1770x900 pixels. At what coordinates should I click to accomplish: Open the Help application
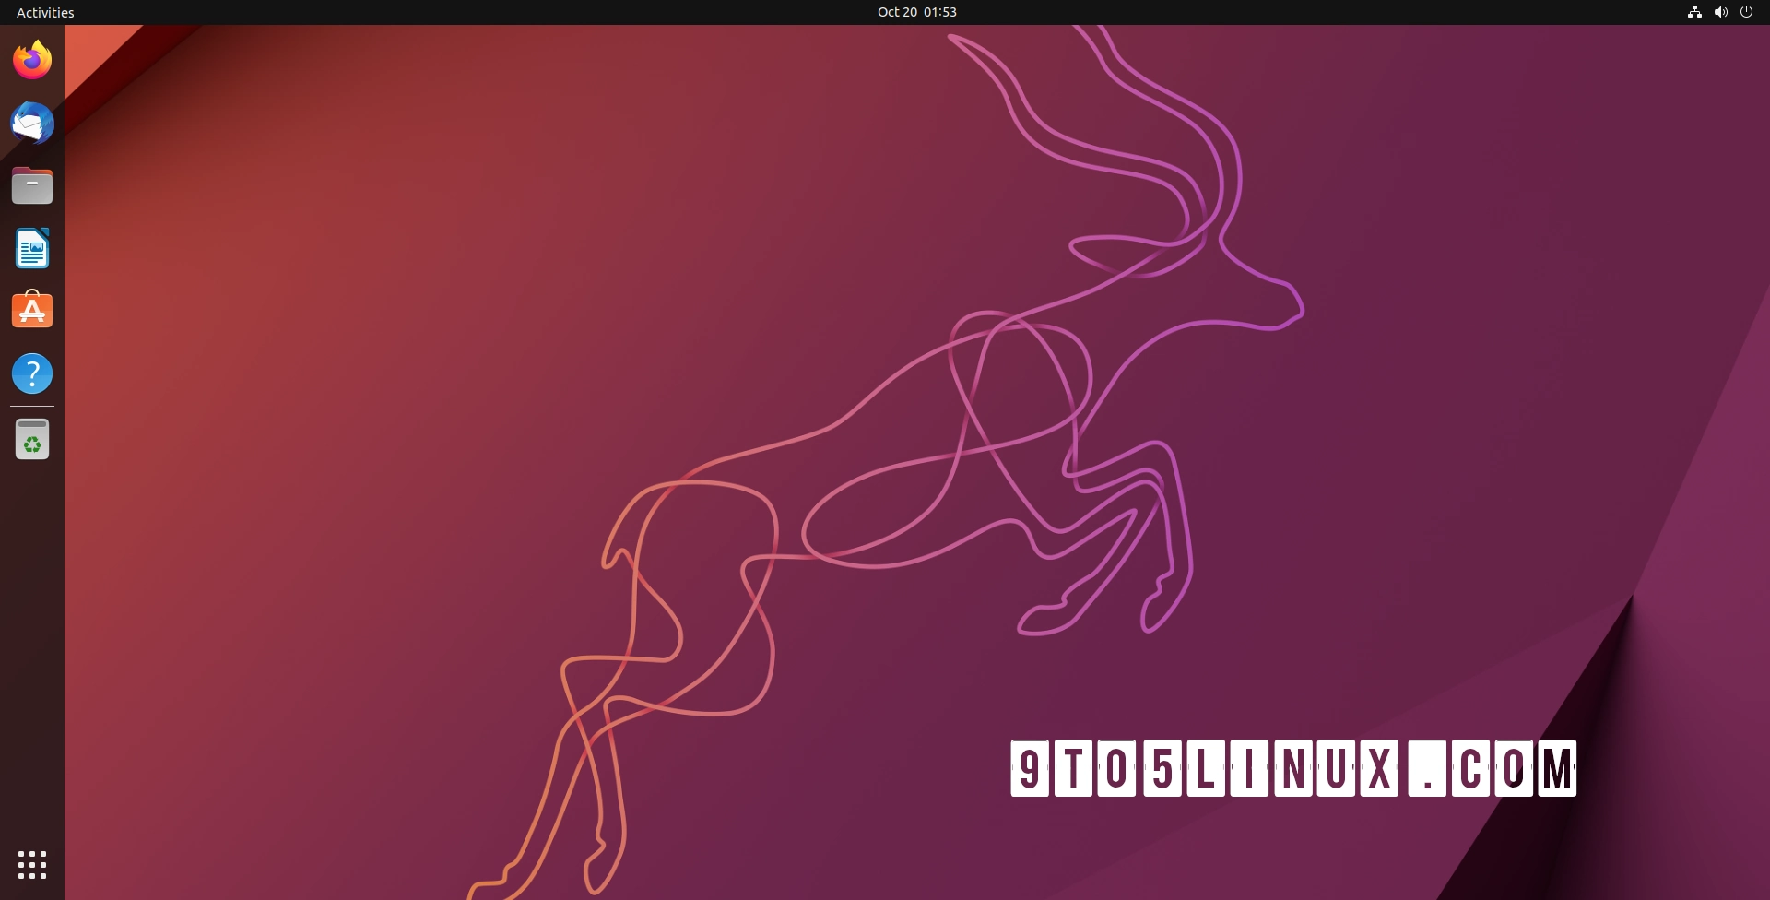31,373
